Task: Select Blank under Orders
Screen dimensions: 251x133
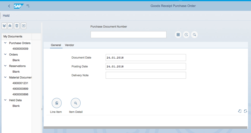Action: point(16,60)
